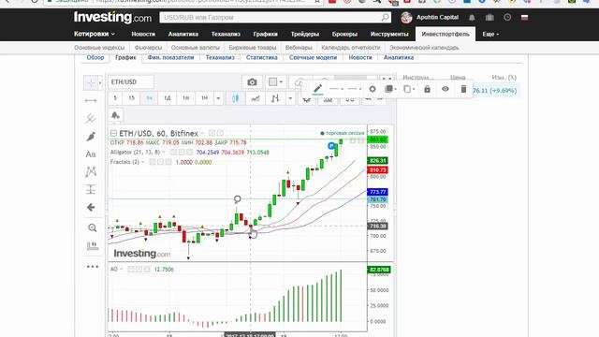The width and height of the screenshot is (599, 337).
Task: Open Alligator indicator options arrow
Action: [164, 153]
